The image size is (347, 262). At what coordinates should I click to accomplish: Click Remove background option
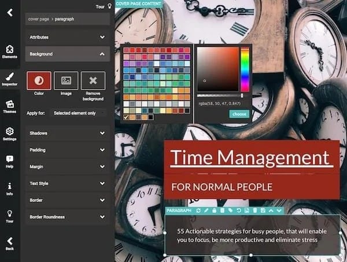[93, 81]
